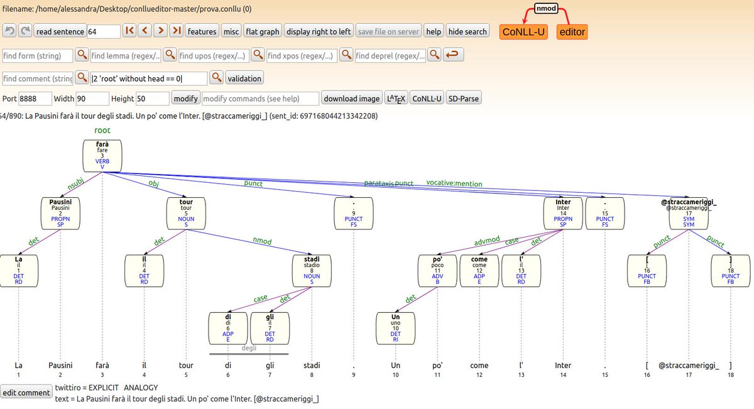This screenshot has width=754, height=409.
Task: Run the validation check
Action: point(244,78)
